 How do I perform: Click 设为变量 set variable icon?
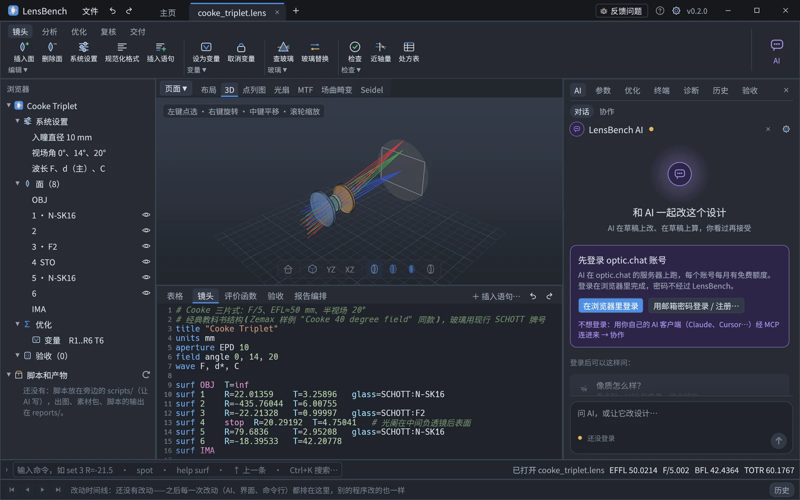[206, 47]
